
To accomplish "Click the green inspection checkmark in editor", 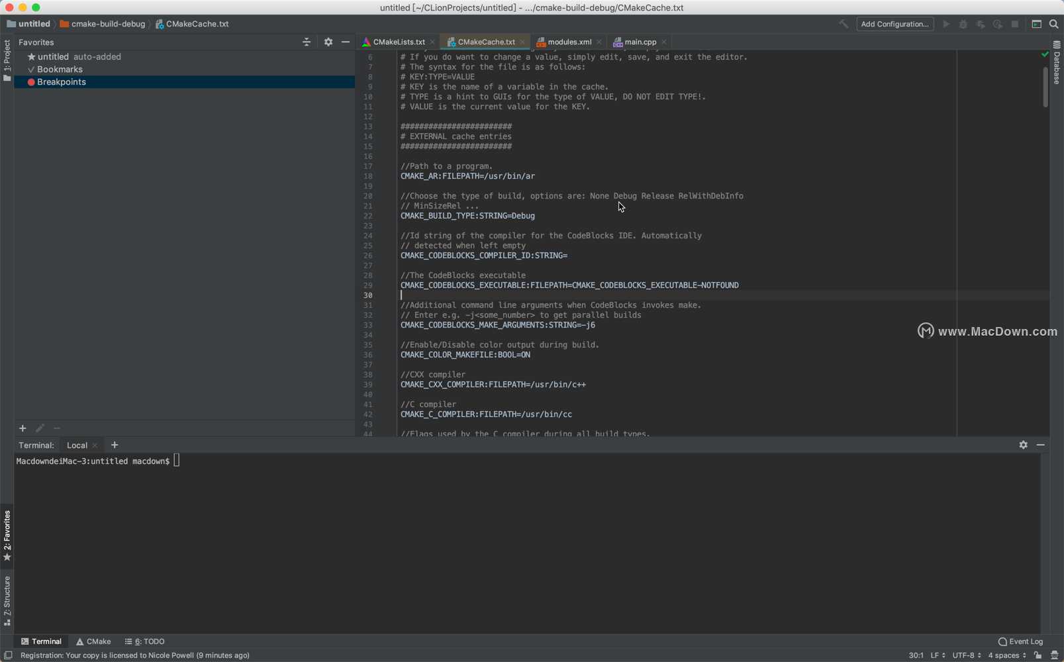I will click(x=1045, y=54).
